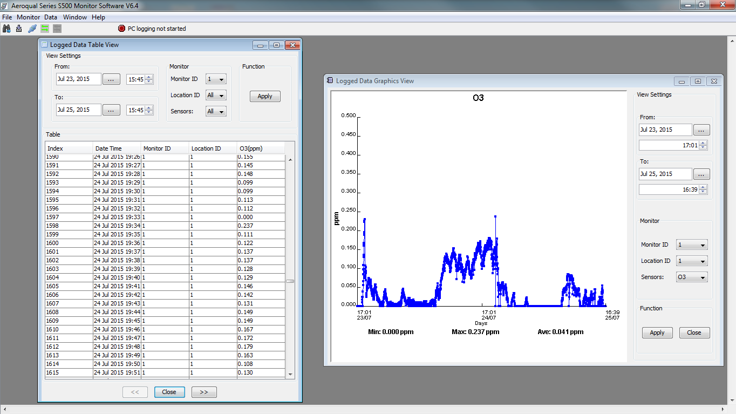736x414 pixels.
Task: Go to next page with the >> button
Action: tap(204, 392)
